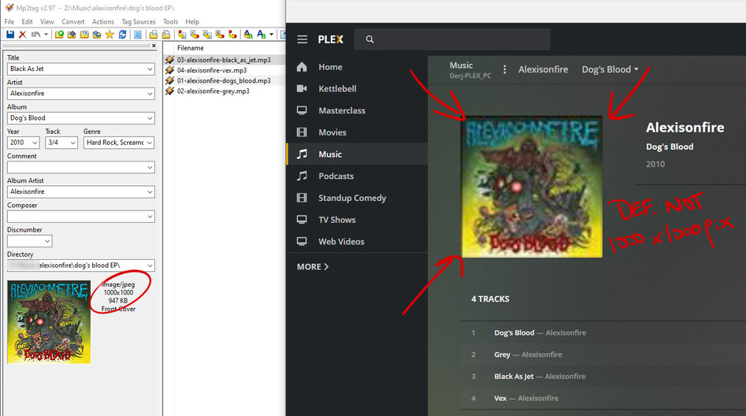Screen dimensions: 746x416
Task: Open the three-dot library options menu
Action: [x=505, y=69]
